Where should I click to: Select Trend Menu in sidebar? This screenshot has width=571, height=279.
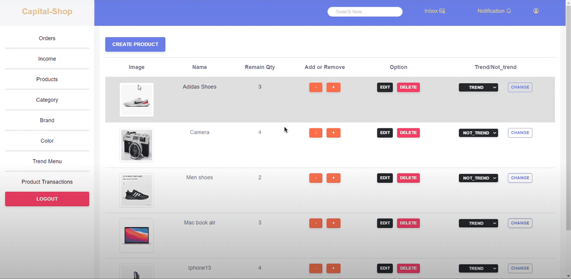pyautogui.click(x=47, y=161)
